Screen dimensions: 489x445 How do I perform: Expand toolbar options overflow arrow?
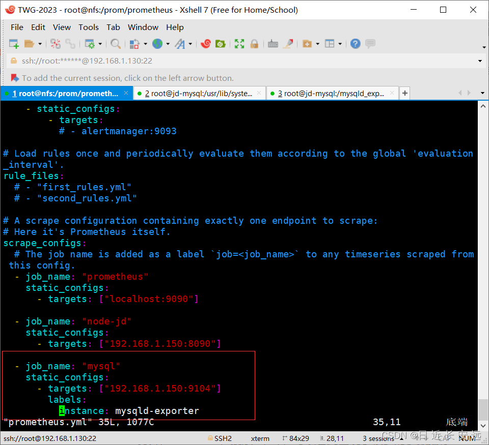click(484, 47)
